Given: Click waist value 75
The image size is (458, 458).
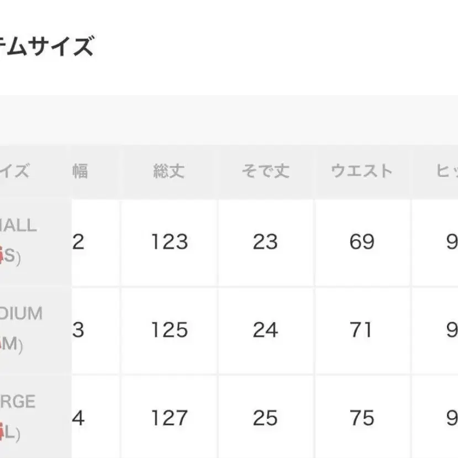Looking at the screenshot, I should tap(362, 418).
